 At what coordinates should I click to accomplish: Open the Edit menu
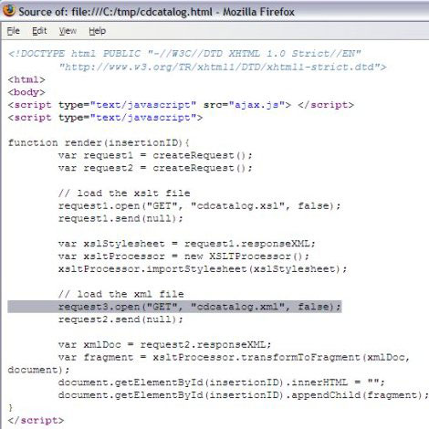pyautogui.click(x=39, y=31)
